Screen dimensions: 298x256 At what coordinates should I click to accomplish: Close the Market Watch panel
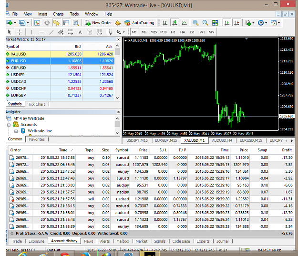click(x=118, y=39)
